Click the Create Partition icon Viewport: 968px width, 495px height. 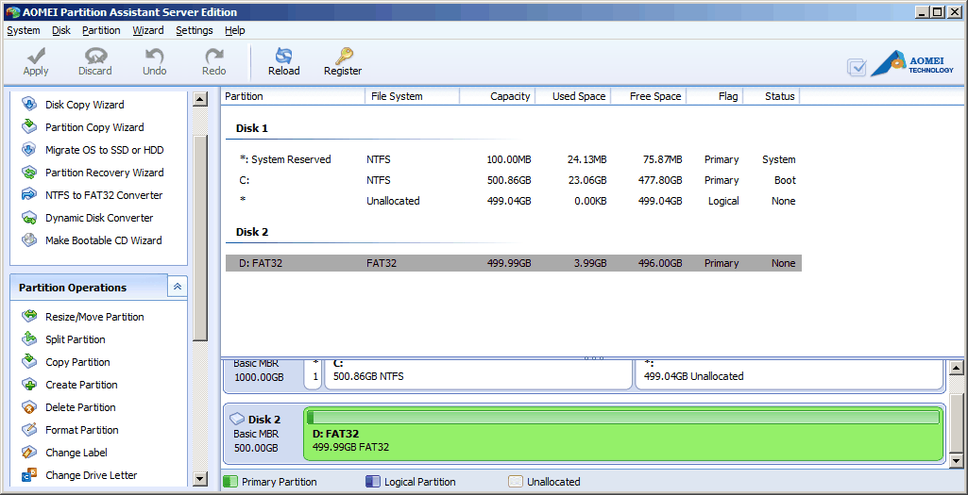coord(29,385)
